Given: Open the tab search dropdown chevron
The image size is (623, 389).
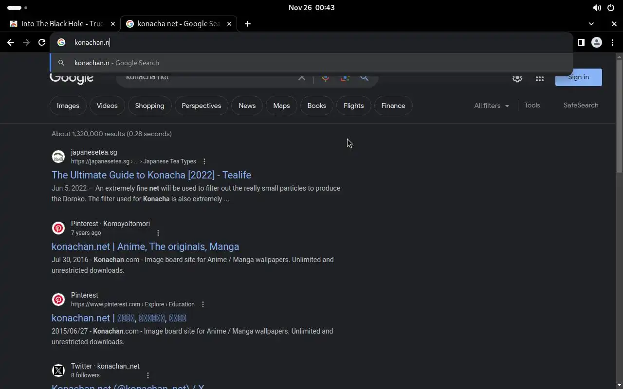Looking at the screenshot, I should [x=591, y=24].
